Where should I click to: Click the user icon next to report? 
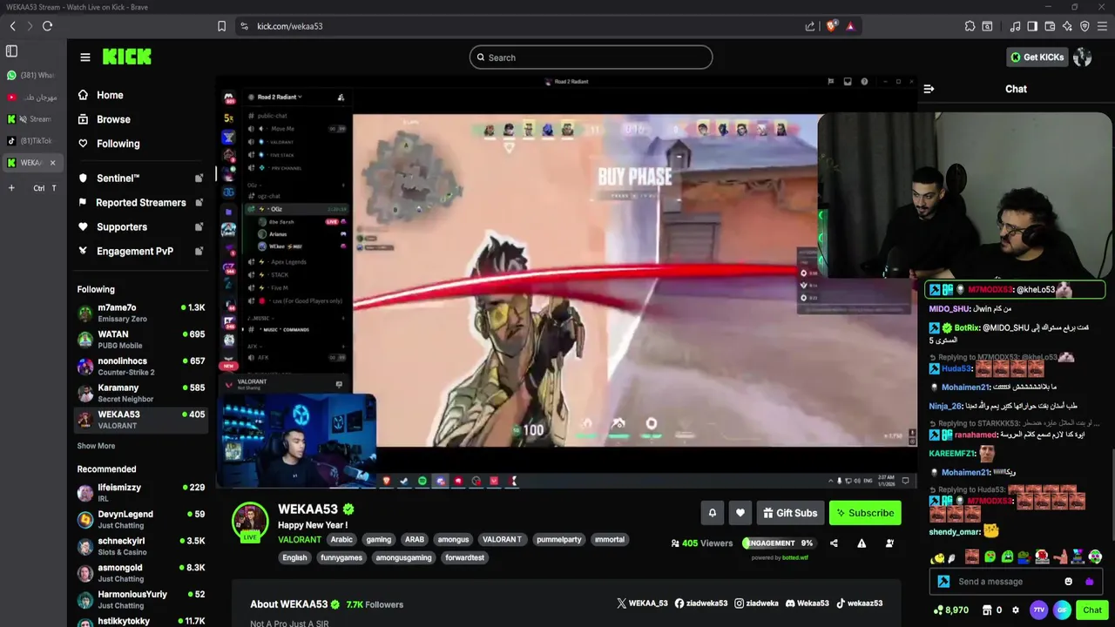[889, 543]
